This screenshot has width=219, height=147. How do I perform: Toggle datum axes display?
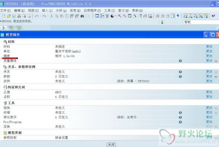(x=191, y=16)
